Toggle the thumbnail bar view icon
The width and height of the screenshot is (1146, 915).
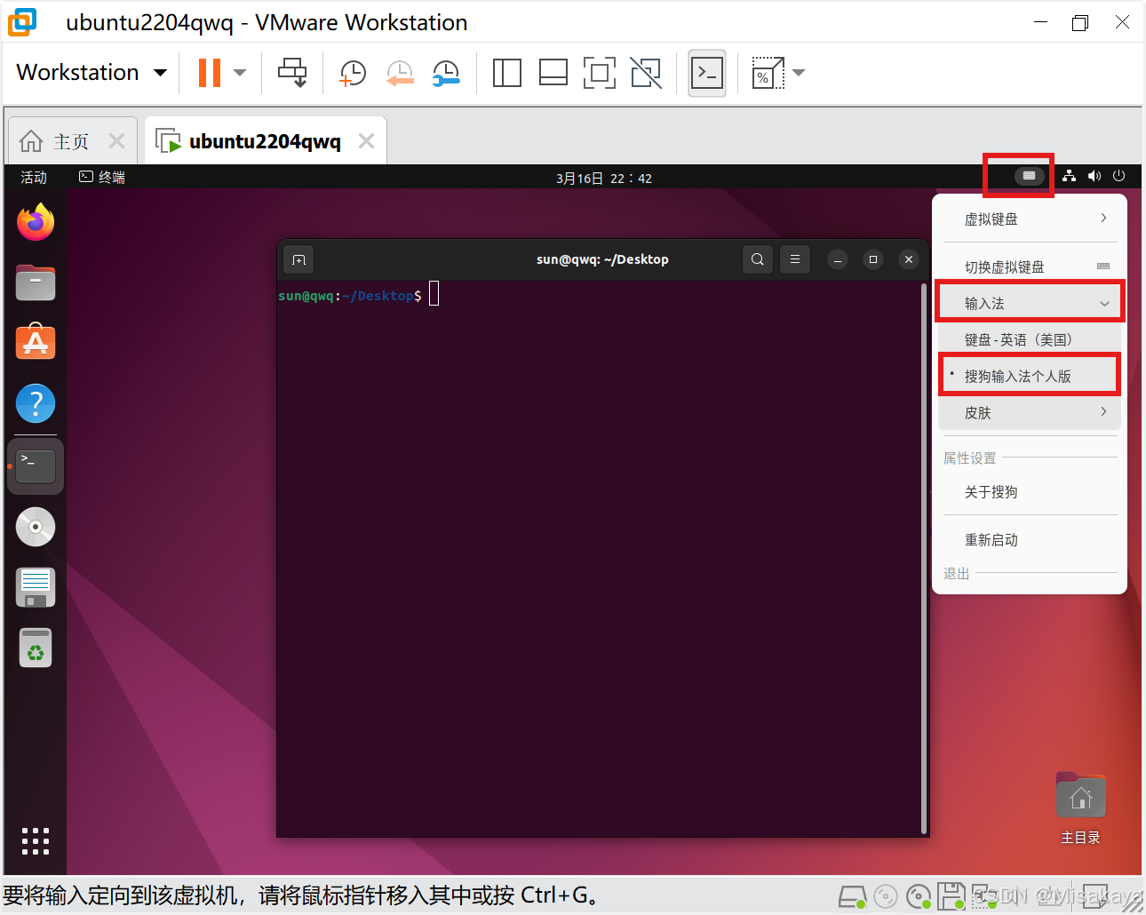(x=553, y=73)
